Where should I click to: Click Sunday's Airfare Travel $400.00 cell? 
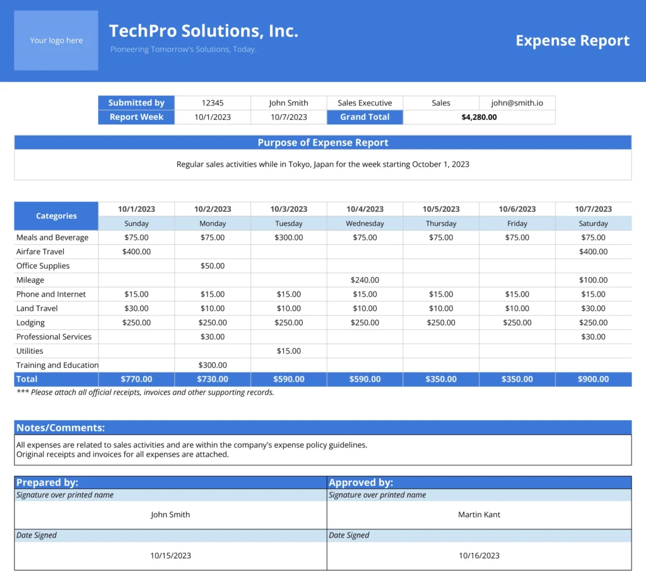tap(136, 252)
